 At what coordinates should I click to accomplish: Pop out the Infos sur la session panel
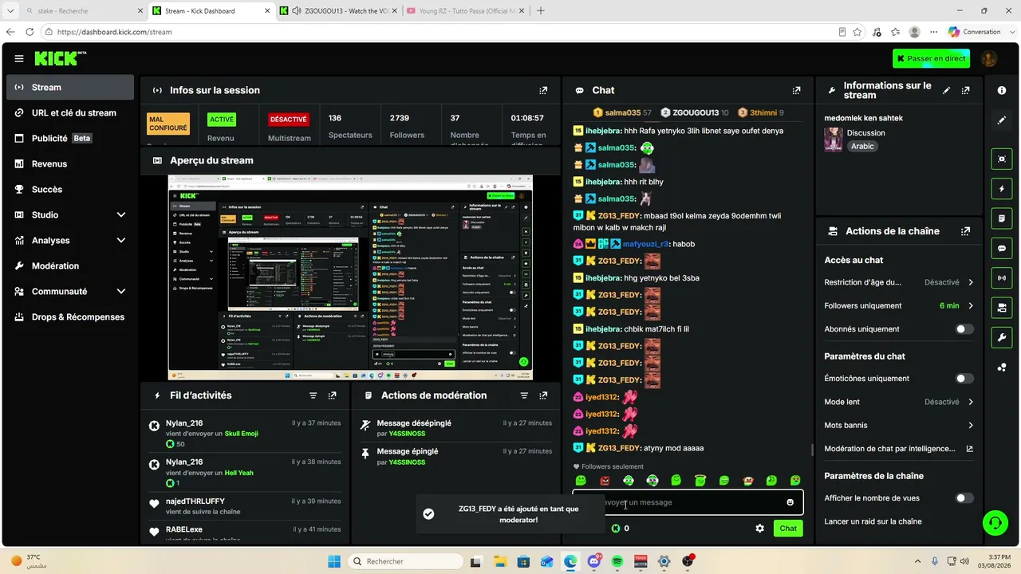pos(543,90)
